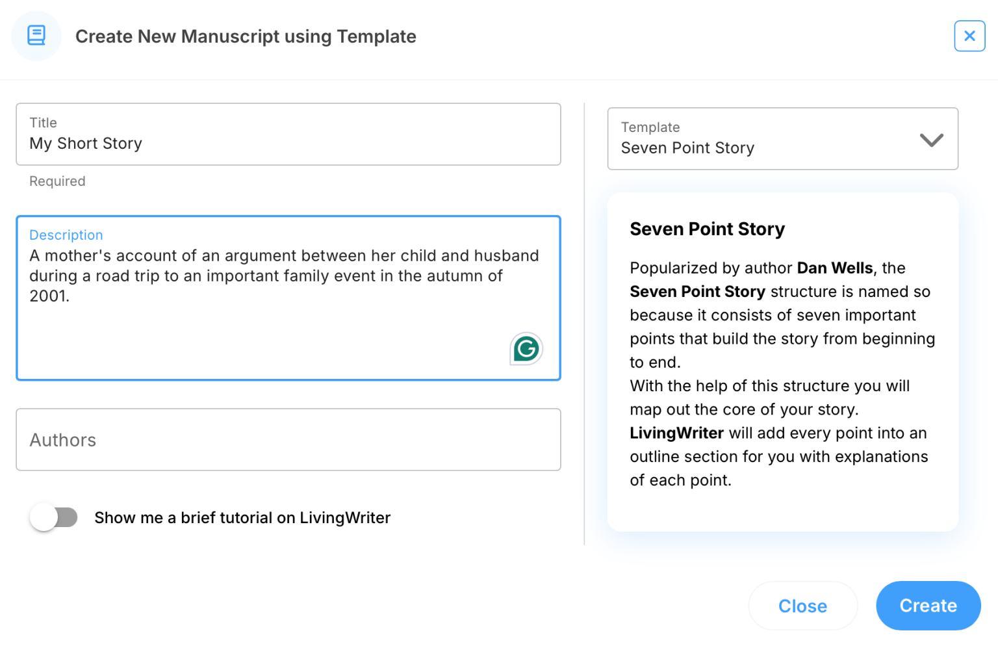Open the Seven Point Story template selector
Image resolution: width=998 pixels, height=659 pixels.
click(767, 139)
